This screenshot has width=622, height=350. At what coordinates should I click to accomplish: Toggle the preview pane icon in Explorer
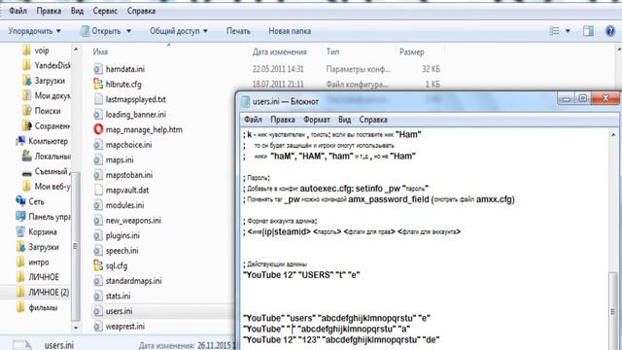pos(588,31)
